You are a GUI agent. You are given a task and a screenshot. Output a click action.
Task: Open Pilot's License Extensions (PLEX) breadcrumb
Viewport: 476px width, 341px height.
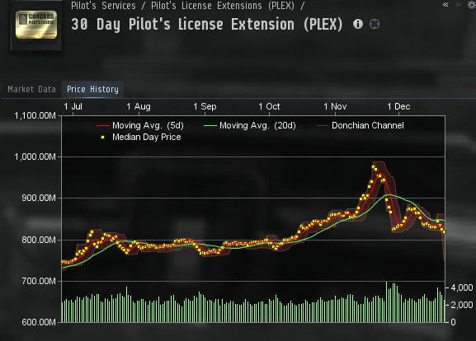pos(223,6)
